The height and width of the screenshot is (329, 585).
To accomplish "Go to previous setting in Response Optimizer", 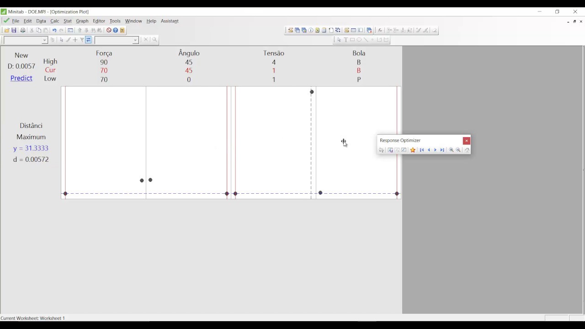I will (429, 150).
